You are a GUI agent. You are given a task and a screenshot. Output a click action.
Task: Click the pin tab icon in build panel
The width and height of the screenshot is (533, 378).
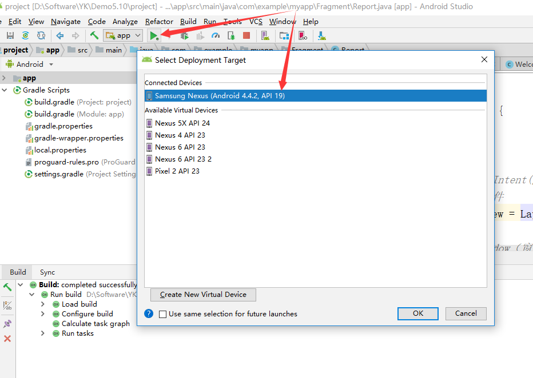pos(7,324)
